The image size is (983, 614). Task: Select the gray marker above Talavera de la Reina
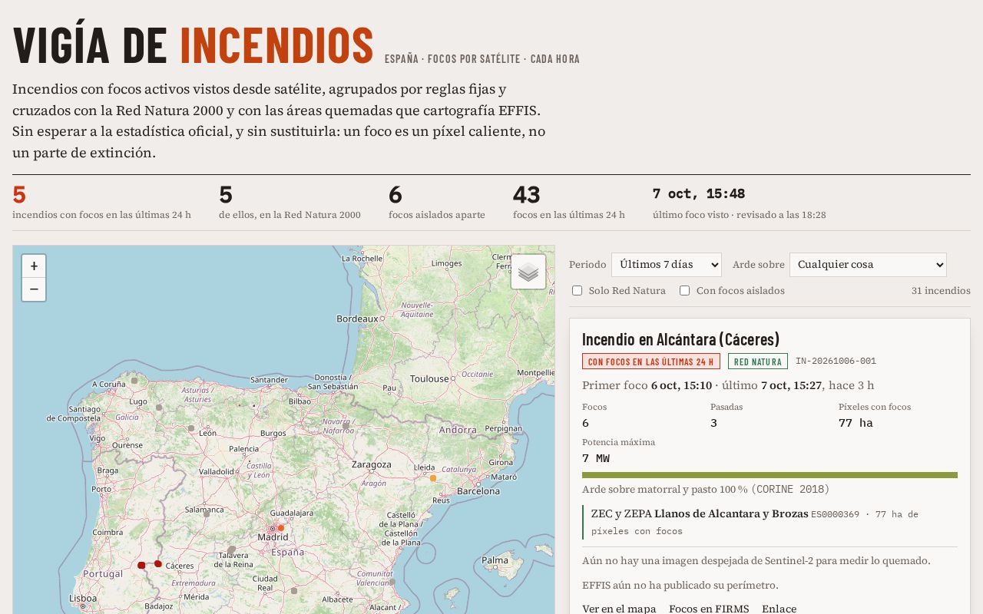(x=232, y=550)
